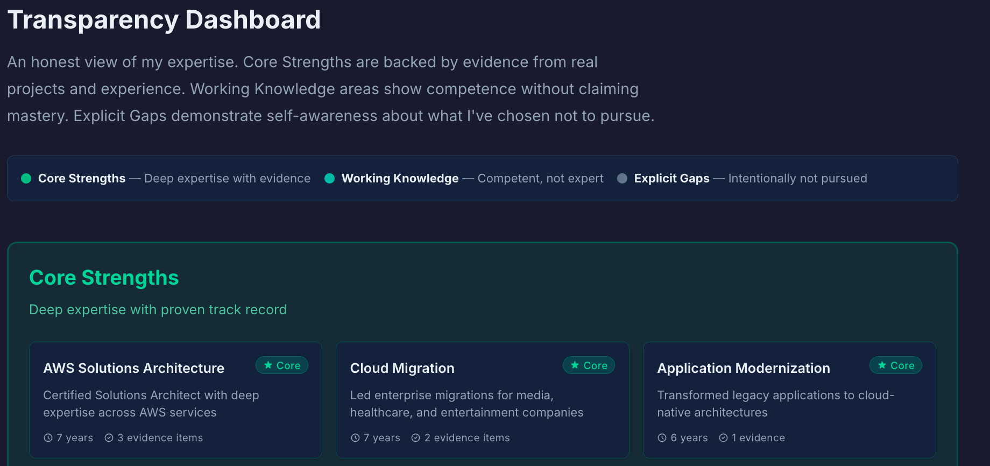Open the AWS Solutions Architecture card title
Viewport: 990px width, 466px height.
point(133,368)
